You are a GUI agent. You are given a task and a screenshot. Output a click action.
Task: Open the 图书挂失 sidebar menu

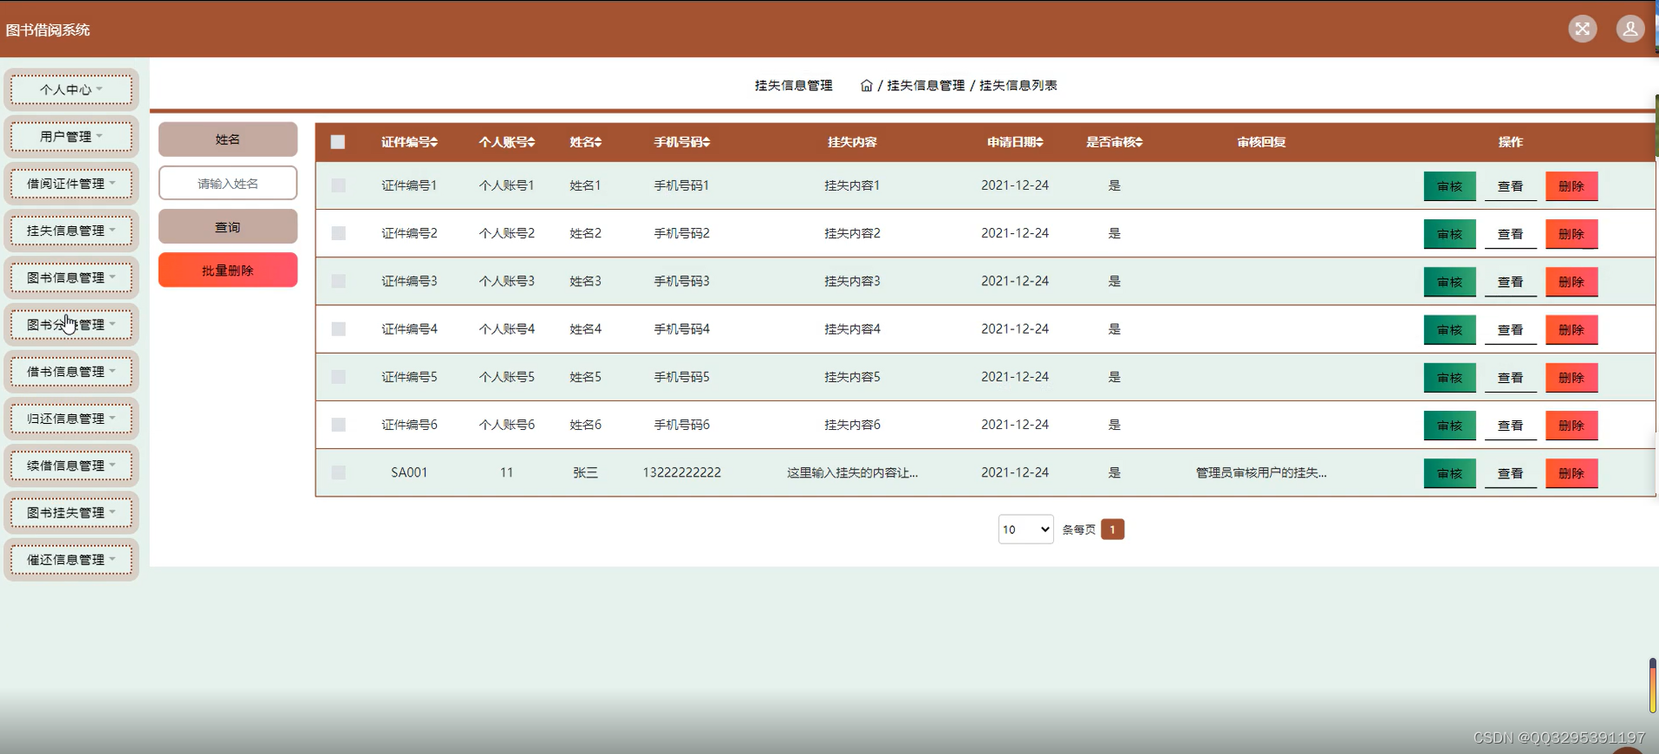71,512
